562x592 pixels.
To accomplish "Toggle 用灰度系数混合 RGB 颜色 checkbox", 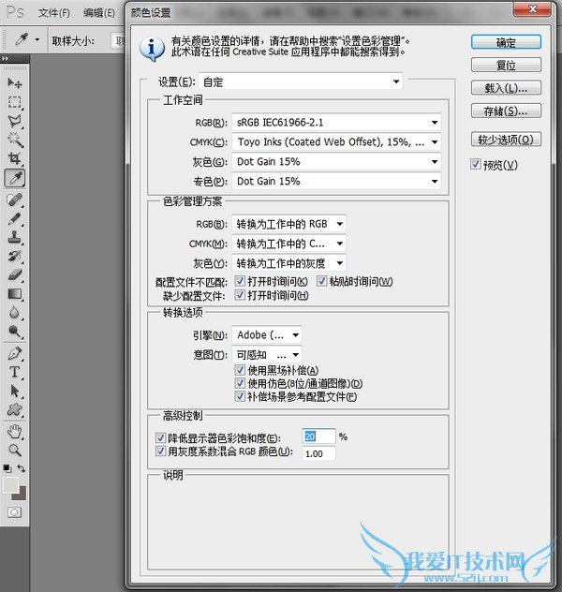I will point(160,451).
